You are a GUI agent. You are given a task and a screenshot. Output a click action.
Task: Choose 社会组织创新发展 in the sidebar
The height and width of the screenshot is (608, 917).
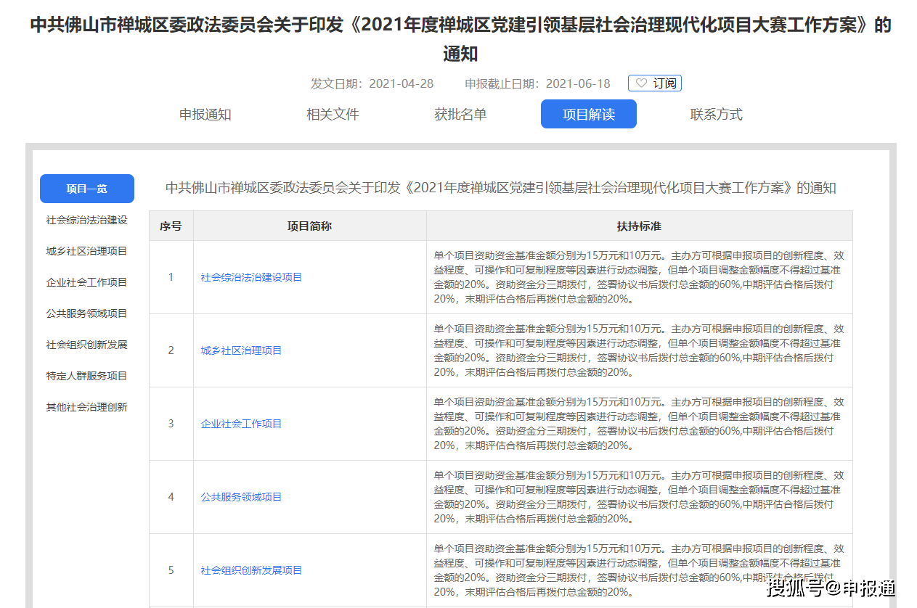point(87,344)
